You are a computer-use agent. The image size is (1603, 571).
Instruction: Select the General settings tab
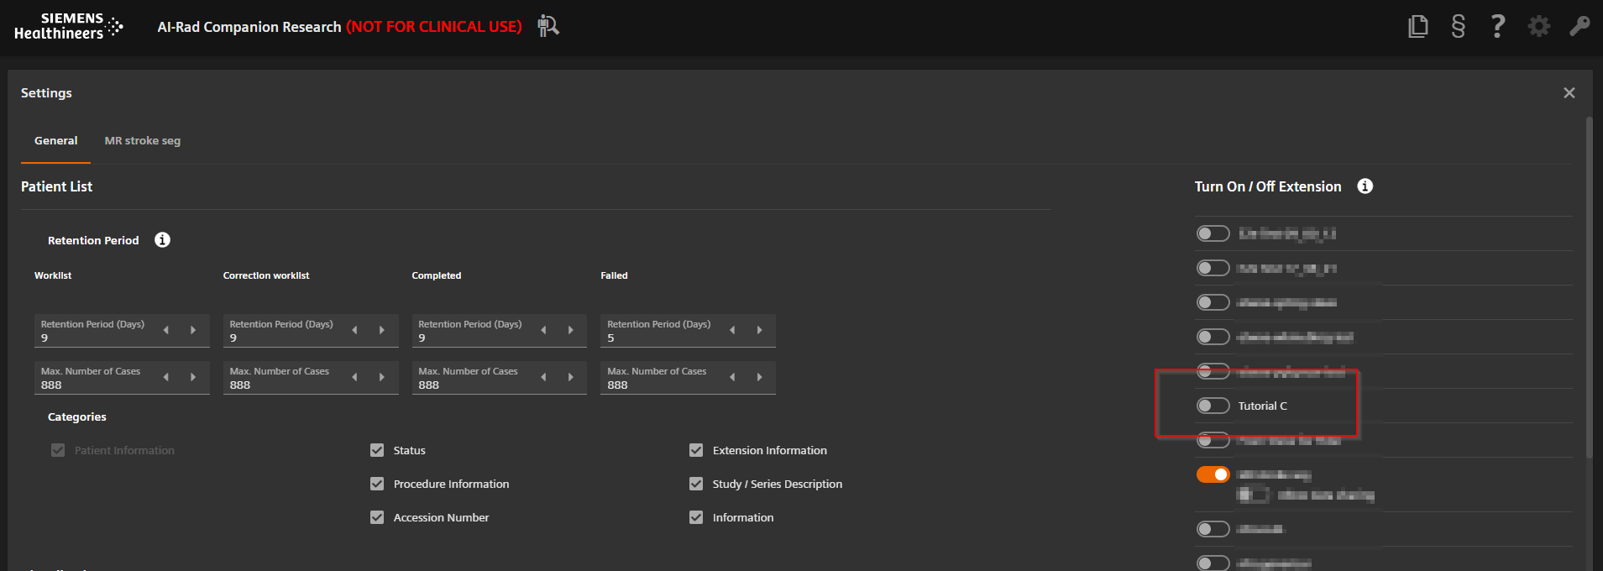point(55,141)
